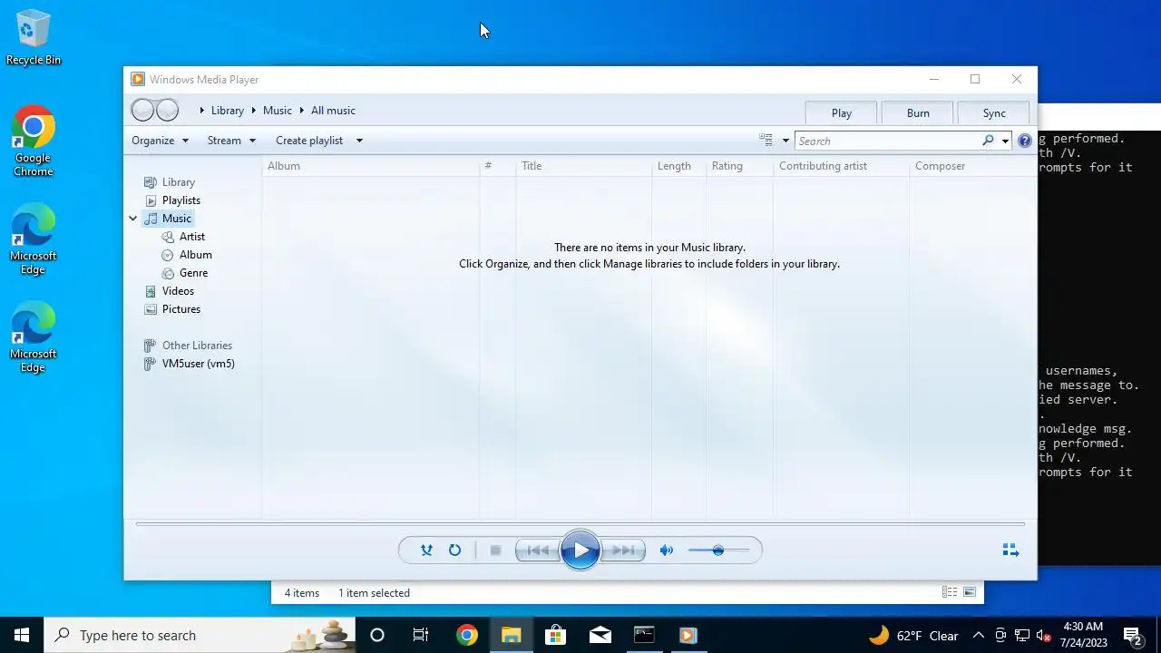Expand the arrow before Music breadcrumb
Viewport: 1161px width, 653px height.
[253, 111]
